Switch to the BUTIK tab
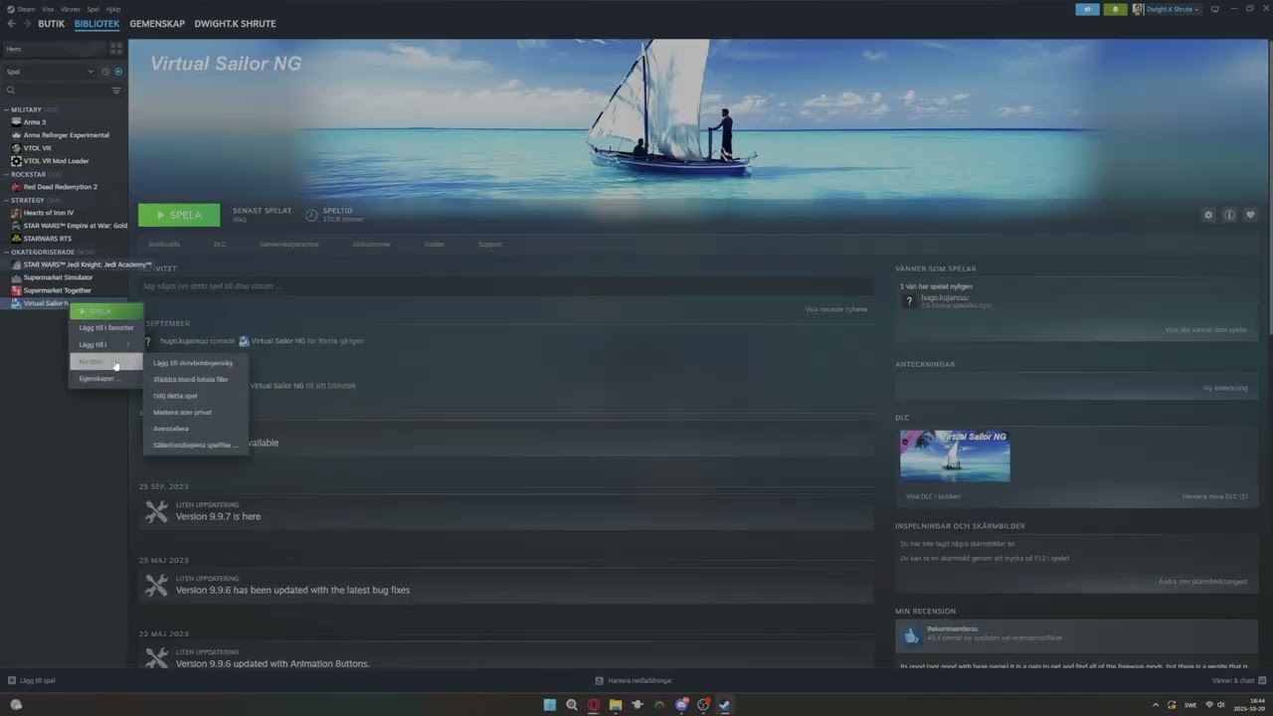Image resolution: width=1273 pixels, height=716 pixels. pyautogui.click(x=52, y=24)
